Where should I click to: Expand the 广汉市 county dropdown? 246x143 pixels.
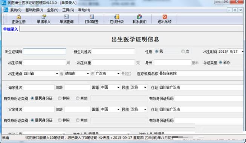pyautogui.click(x=118, y=74)
